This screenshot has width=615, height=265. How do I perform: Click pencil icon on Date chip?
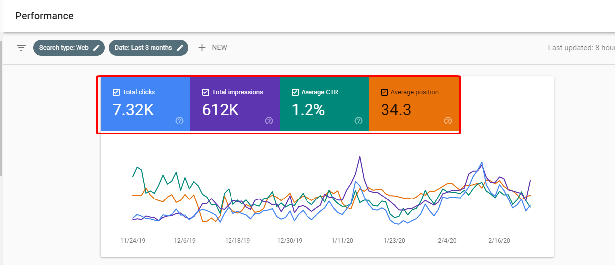click(180, 48)
